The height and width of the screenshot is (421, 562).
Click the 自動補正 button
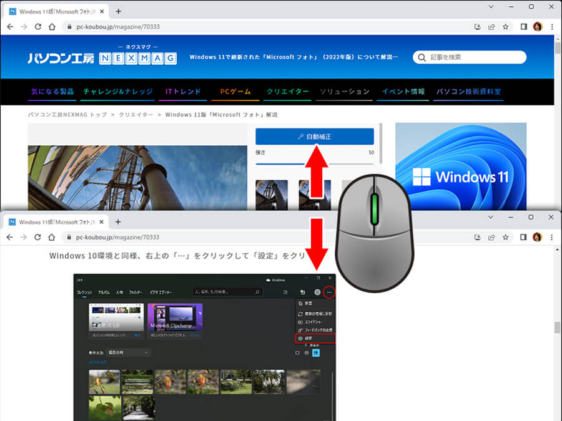[x=315, y=137]
